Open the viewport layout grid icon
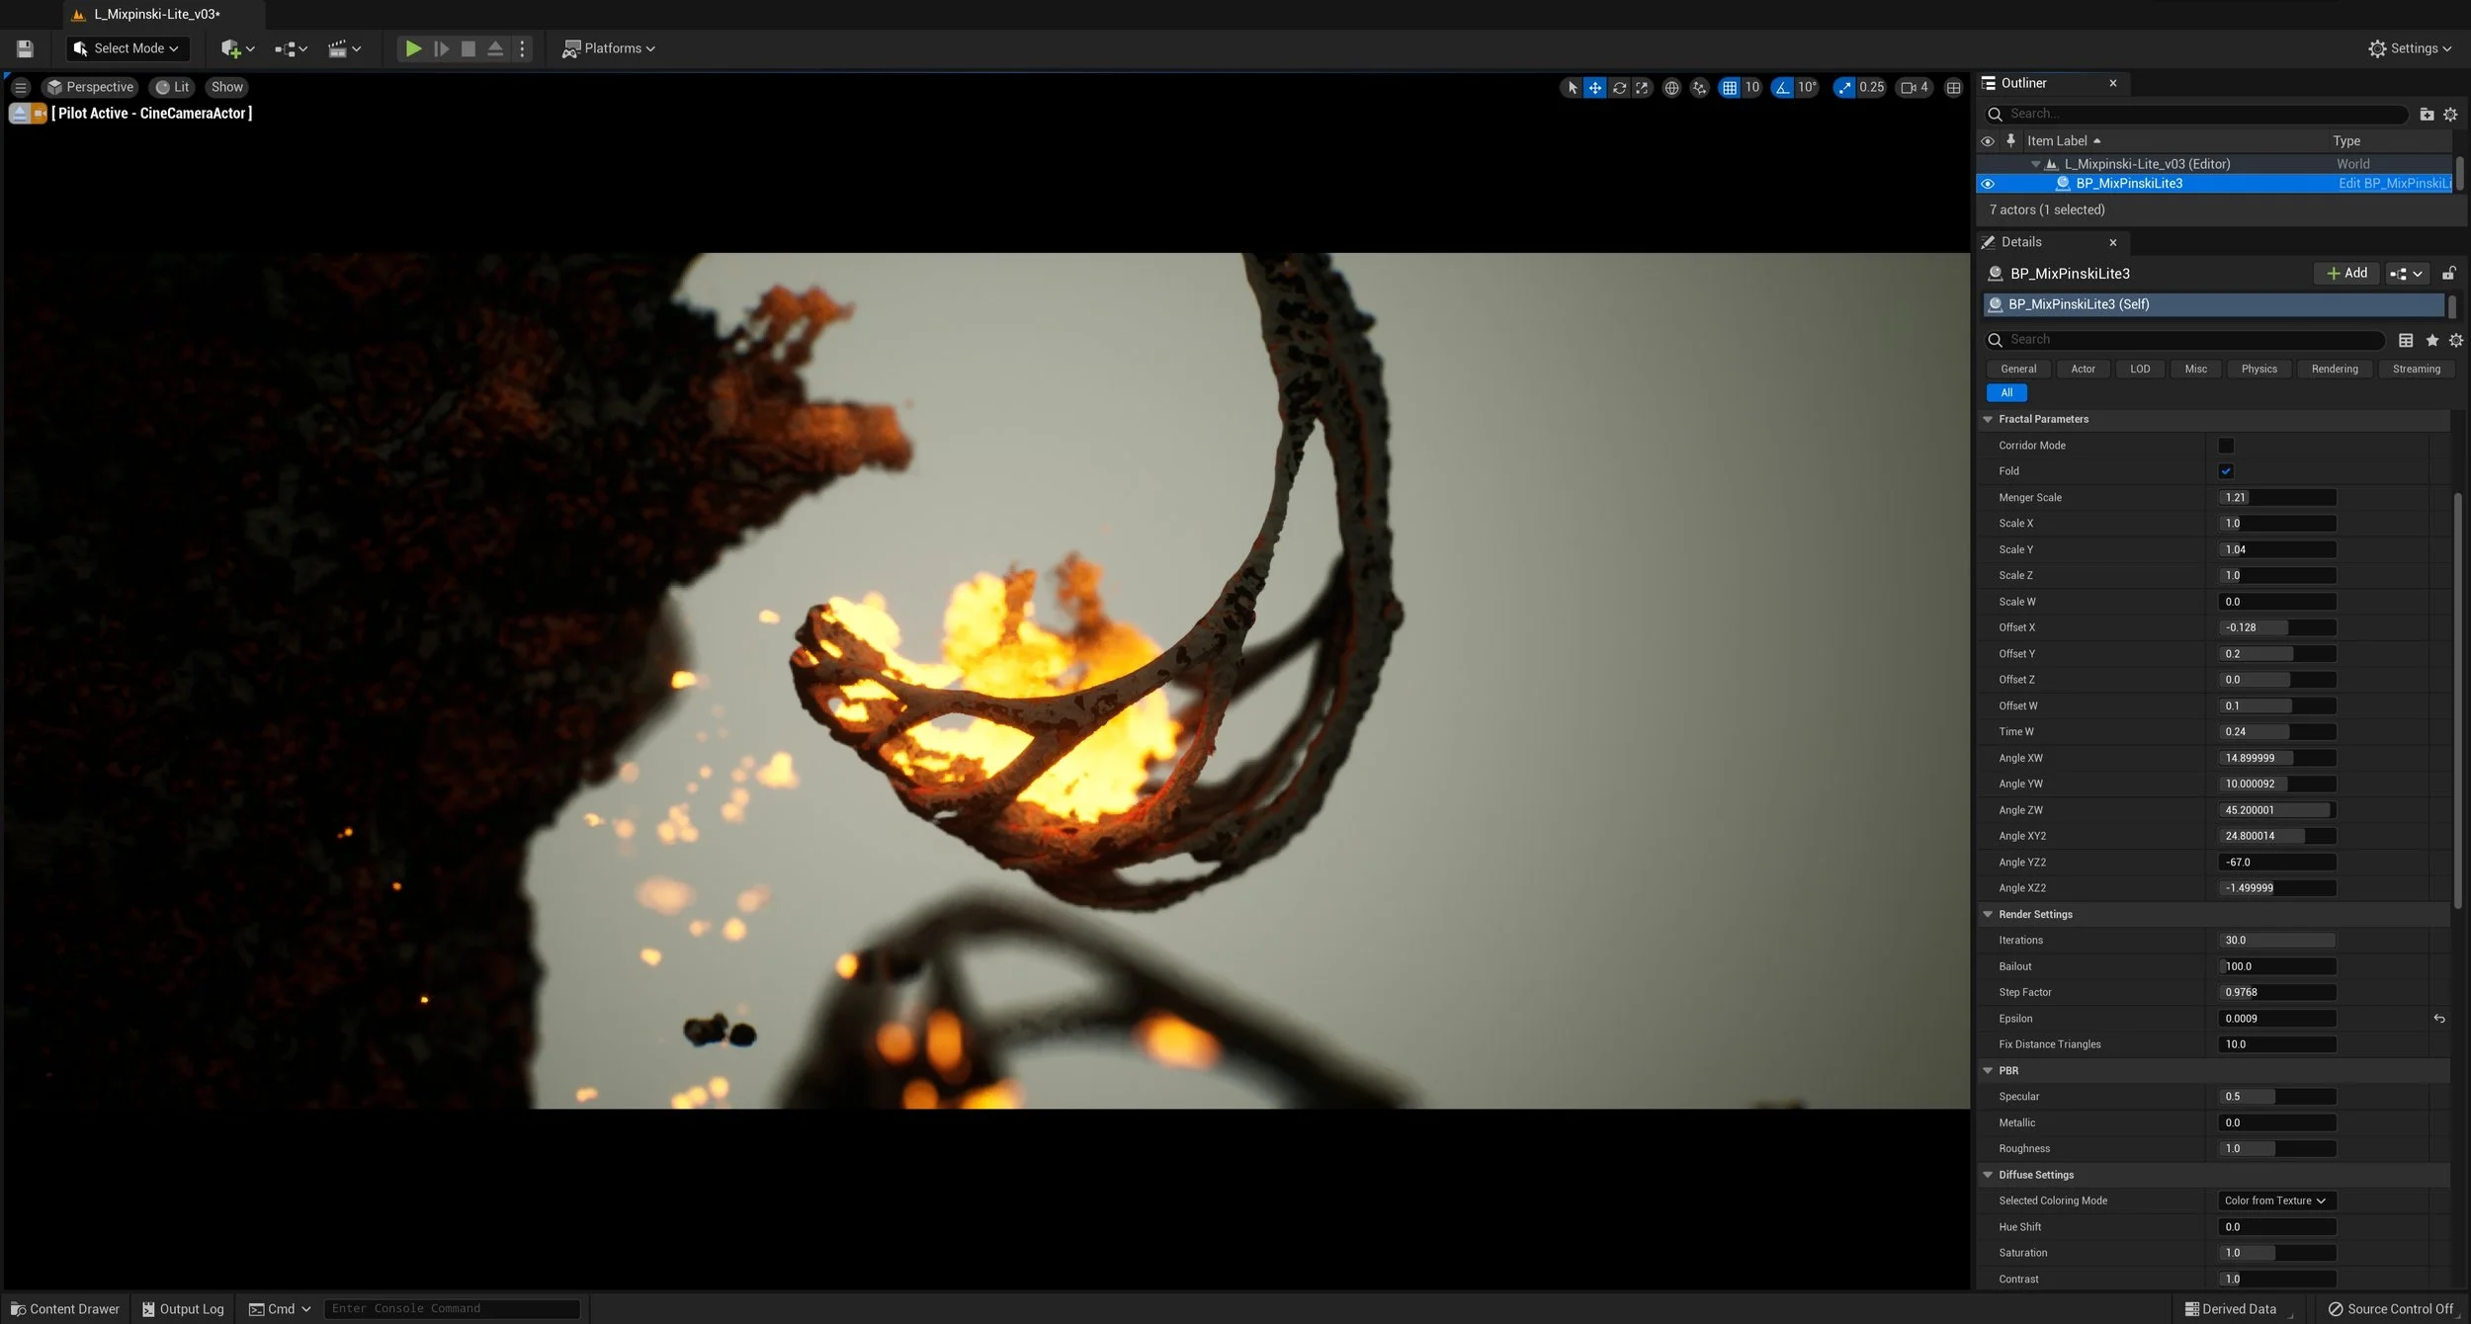This screenshot has height=1324, width=2471. tap(1953, 88)
